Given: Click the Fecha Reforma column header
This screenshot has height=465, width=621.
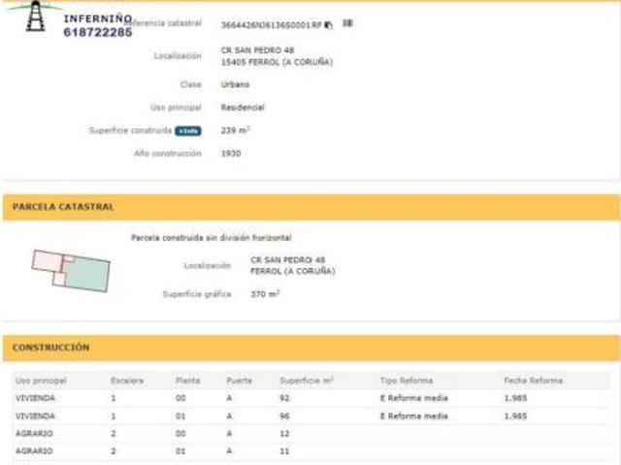Looking at the screenshot, I should [533, 381].
